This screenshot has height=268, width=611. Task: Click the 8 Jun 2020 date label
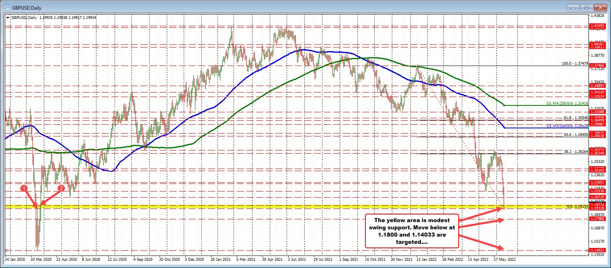pyautogui.click(x=91, y=260)
